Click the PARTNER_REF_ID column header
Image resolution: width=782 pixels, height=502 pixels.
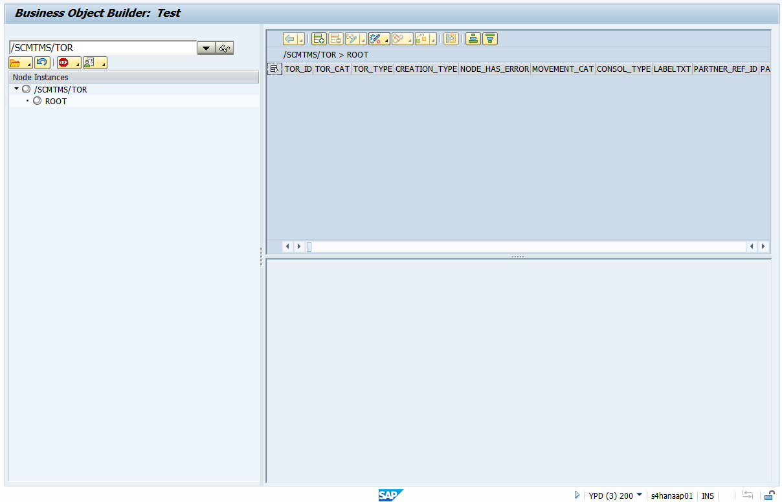(725, 69)
